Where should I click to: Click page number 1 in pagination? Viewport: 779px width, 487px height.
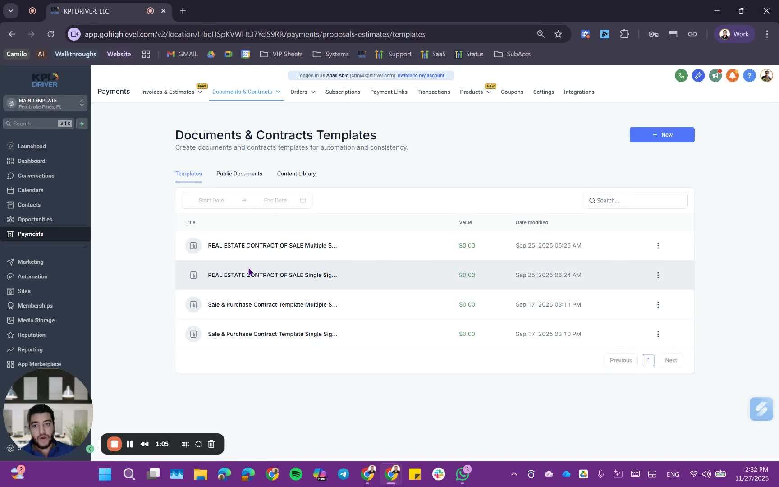[649, 360]
